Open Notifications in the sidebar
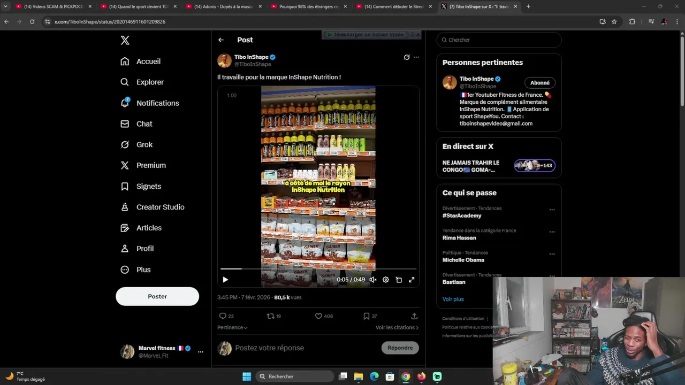 pyautogui.click(x=149, y=103)
